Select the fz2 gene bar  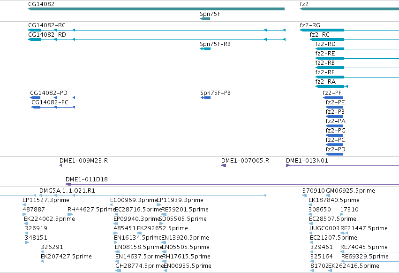coord(349,9)
